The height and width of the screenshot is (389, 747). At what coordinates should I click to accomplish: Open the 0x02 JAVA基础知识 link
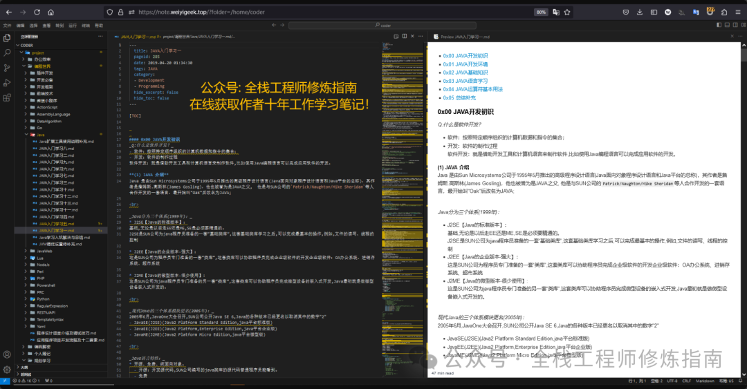tap(465, 73)
